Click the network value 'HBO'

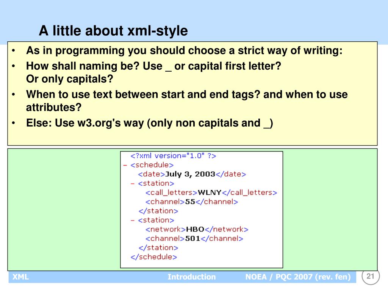point(195,229)
